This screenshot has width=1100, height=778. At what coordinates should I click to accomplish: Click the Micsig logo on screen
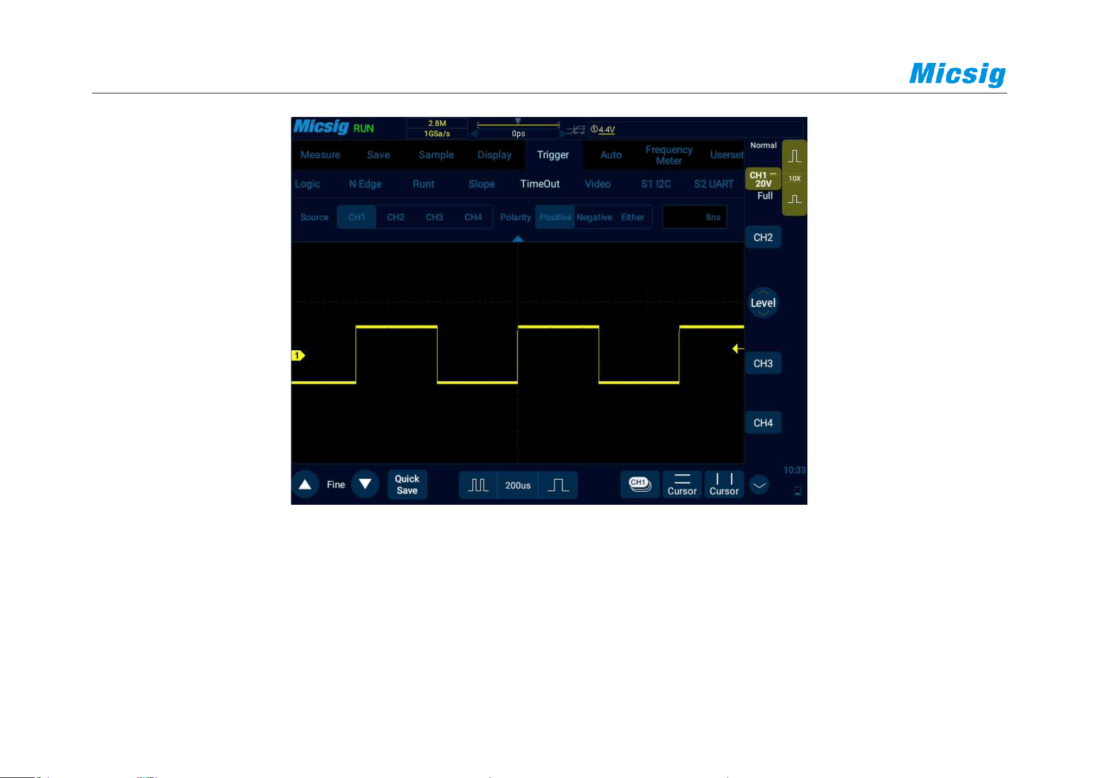coord(321,127)
